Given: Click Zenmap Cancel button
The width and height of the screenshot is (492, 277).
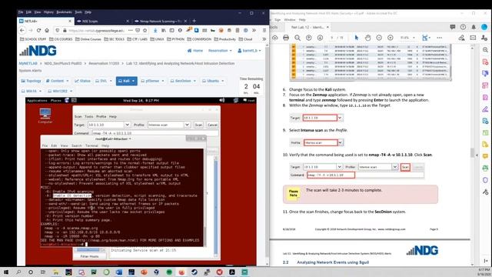Looking at the screenshot, I should coord(212,125).
